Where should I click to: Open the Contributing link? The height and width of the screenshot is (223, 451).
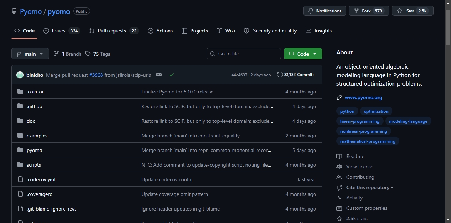click(355, 177)
